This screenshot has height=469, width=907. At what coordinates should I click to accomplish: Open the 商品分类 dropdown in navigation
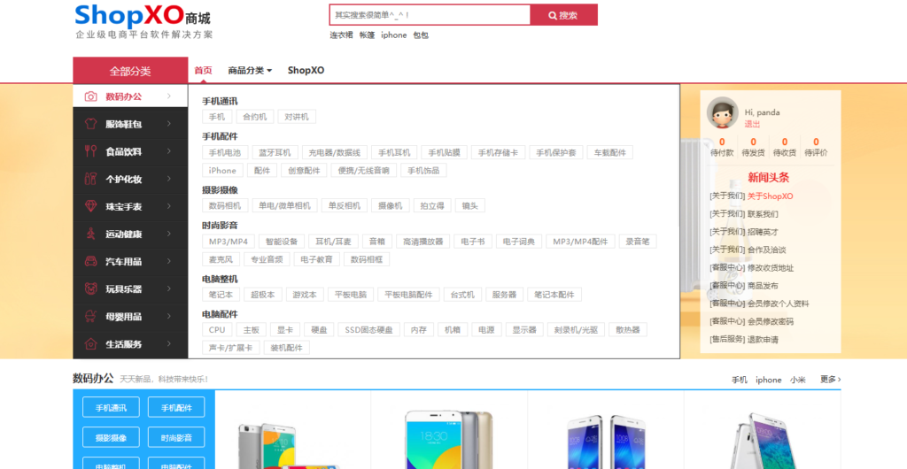pos(250,71)
